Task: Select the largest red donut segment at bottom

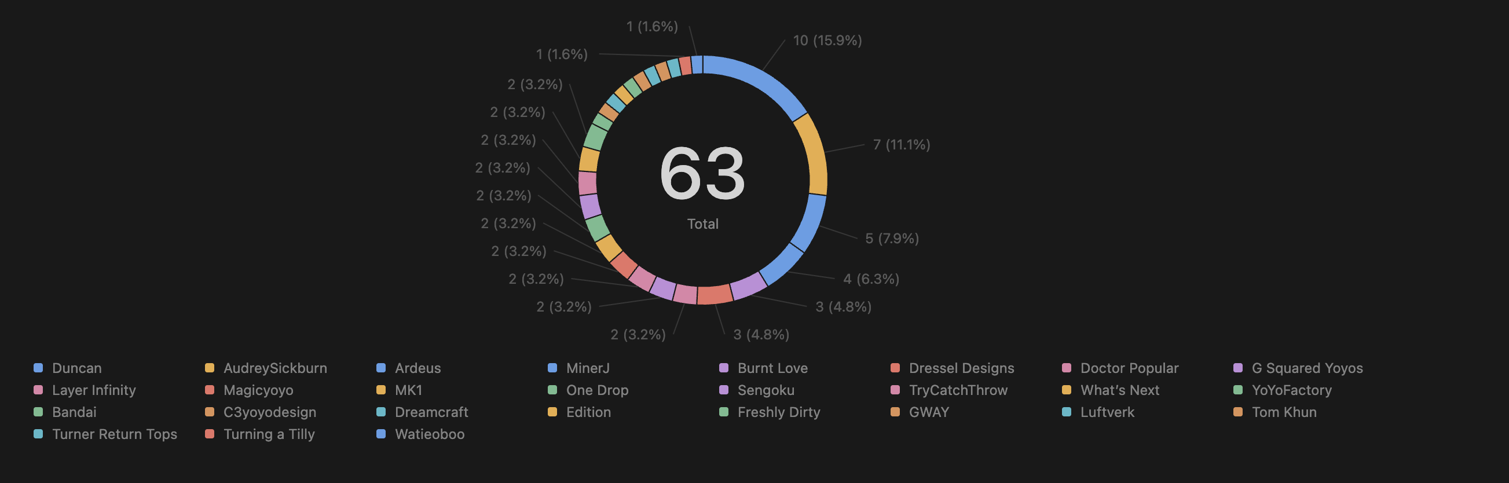Action: tap(715, 295)
